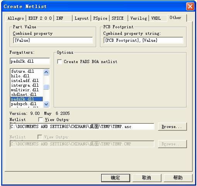197x186 pixels.
Task: Open the EDIF 2 0 0 tab
Action: click(40, 18)
